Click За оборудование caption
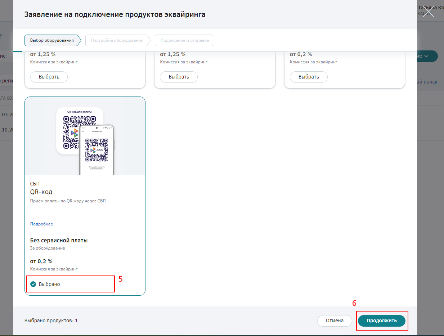Image resolution: width=444 pixels, height=336 pixels. tap(48, 248)
